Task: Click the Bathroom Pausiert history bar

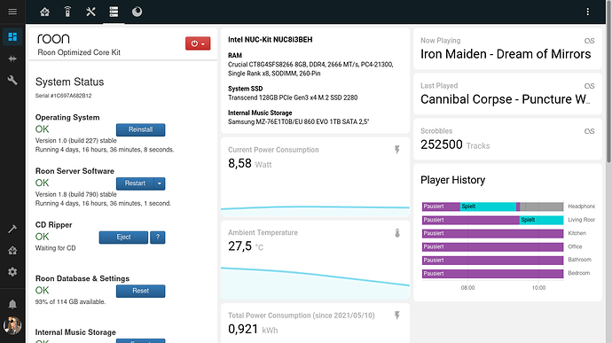Action: [x=492, y=260]
